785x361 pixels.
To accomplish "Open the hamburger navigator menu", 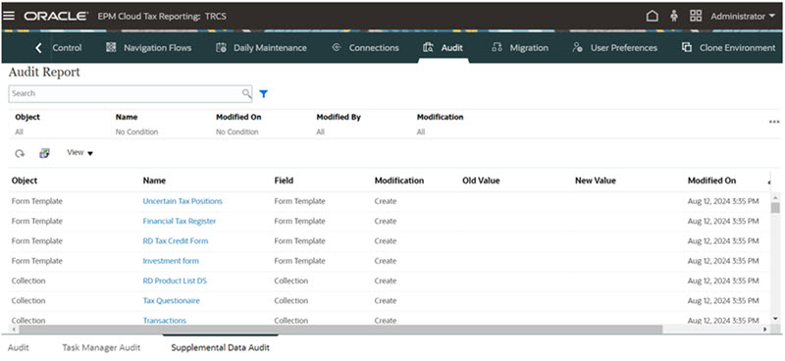I will point(9,16).
